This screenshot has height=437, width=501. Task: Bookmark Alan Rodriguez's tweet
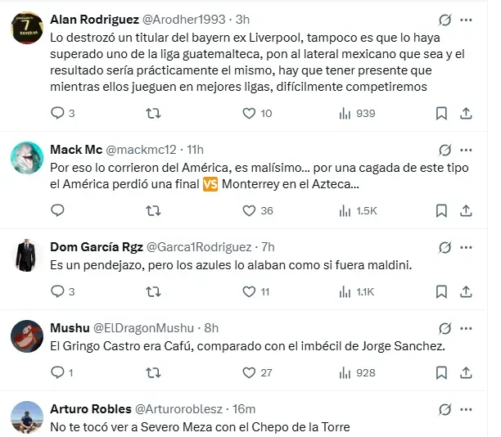pyautogui.click(x=441, y=114)
